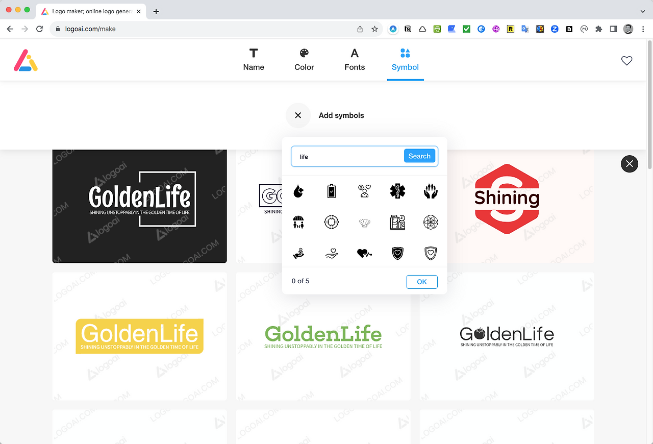The height and width of the screenshot is (444, 653).
Task: Select the battery with checkmark symbol
Action: pyautogui.click(x=332, y=191)
